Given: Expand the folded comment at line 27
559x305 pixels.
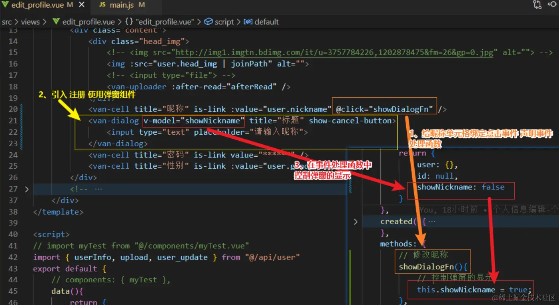Looking at the screenshot, I should (x=27, y=189).
